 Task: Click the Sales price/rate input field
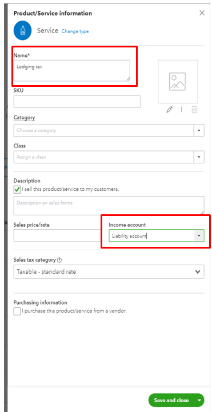(58, 235)
